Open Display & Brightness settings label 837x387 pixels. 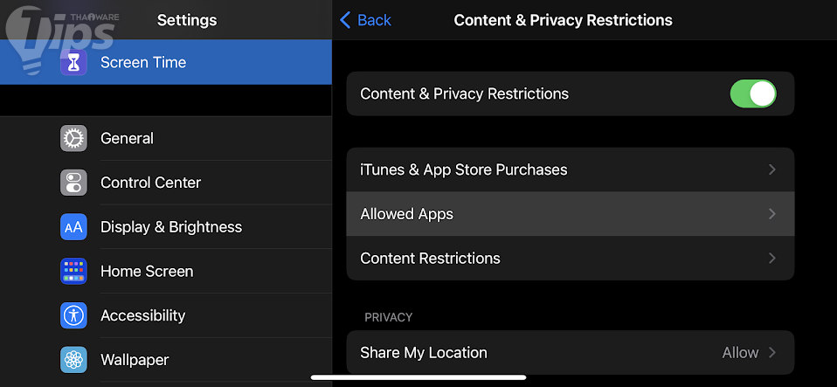point(171,227)
